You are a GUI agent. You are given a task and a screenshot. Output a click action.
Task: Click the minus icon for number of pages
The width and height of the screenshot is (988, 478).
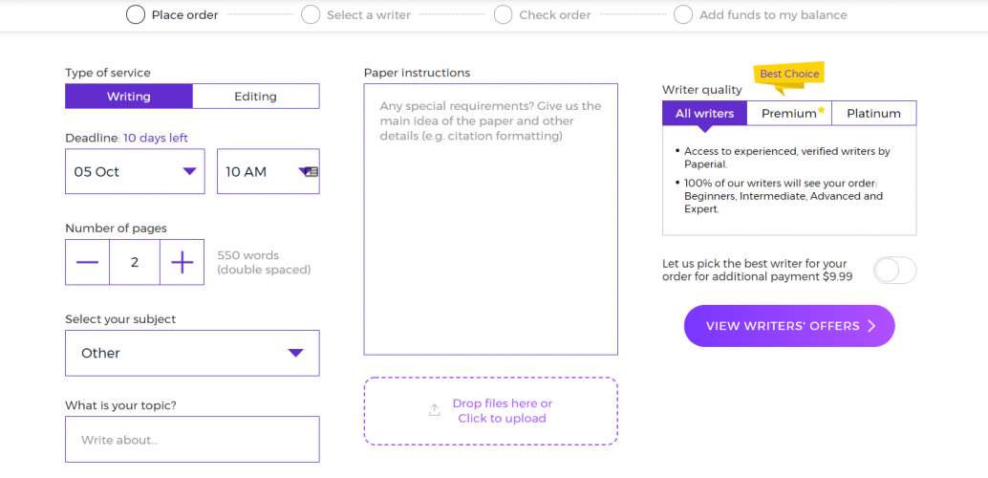(87, 262)
